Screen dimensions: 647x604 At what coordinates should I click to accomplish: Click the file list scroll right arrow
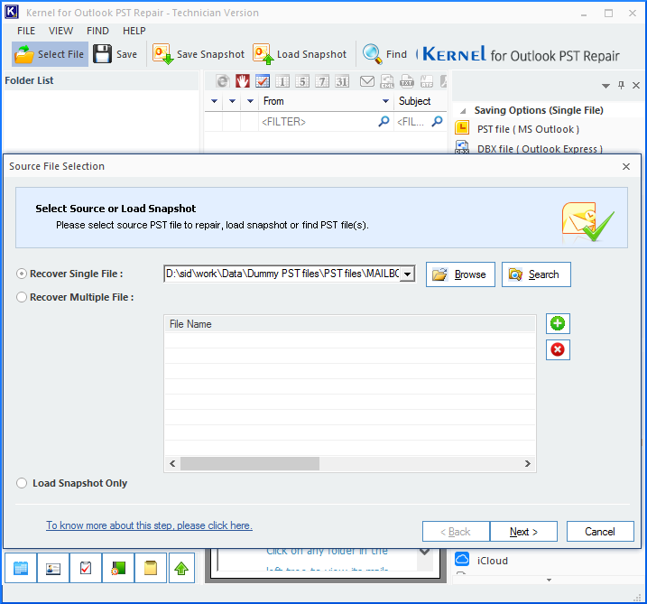[527, 463]
